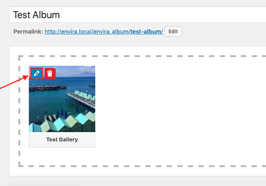Click the pencil edit icon on Test Gallery
The height and width of the screenshot is (186, 266).
click(x=36, y=74)
